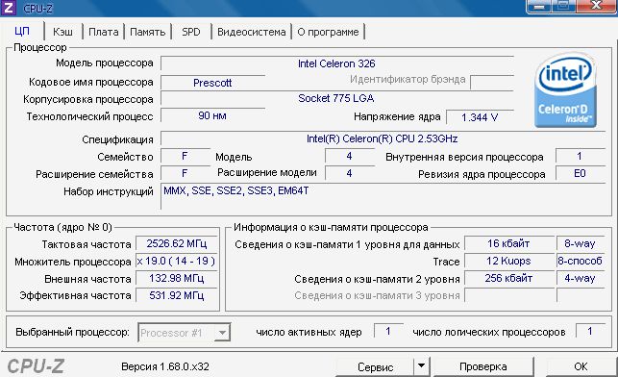Click the Семейство F value

coord(185,156)
